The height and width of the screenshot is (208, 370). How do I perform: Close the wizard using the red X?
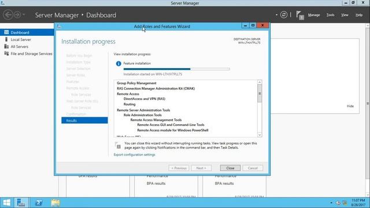pyautogui.click(x=262, y=25)
